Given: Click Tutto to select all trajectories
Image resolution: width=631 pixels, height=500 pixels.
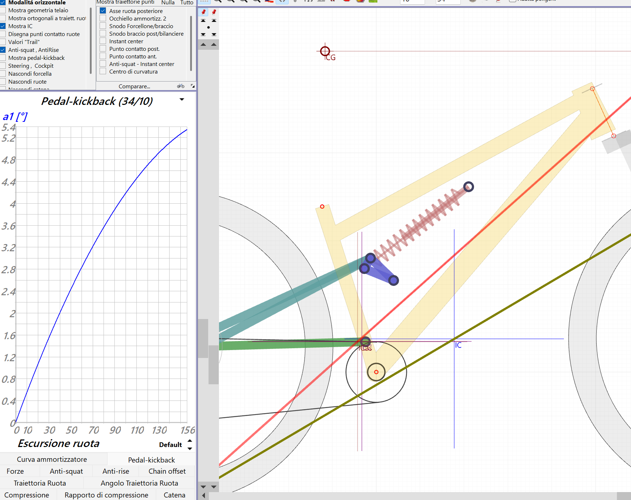Looking at the screenshot, I should [187, 3].
